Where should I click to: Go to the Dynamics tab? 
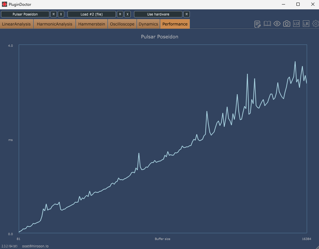pos(148,24)
